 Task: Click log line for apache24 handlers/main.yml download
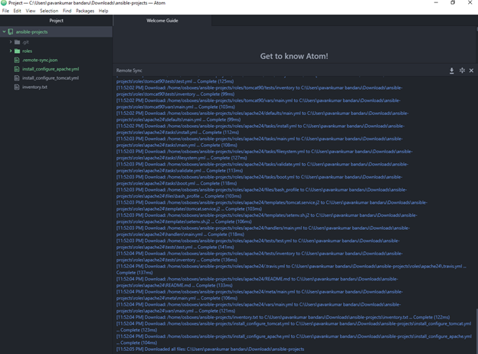pyautogui.click(x=263, y=231)
